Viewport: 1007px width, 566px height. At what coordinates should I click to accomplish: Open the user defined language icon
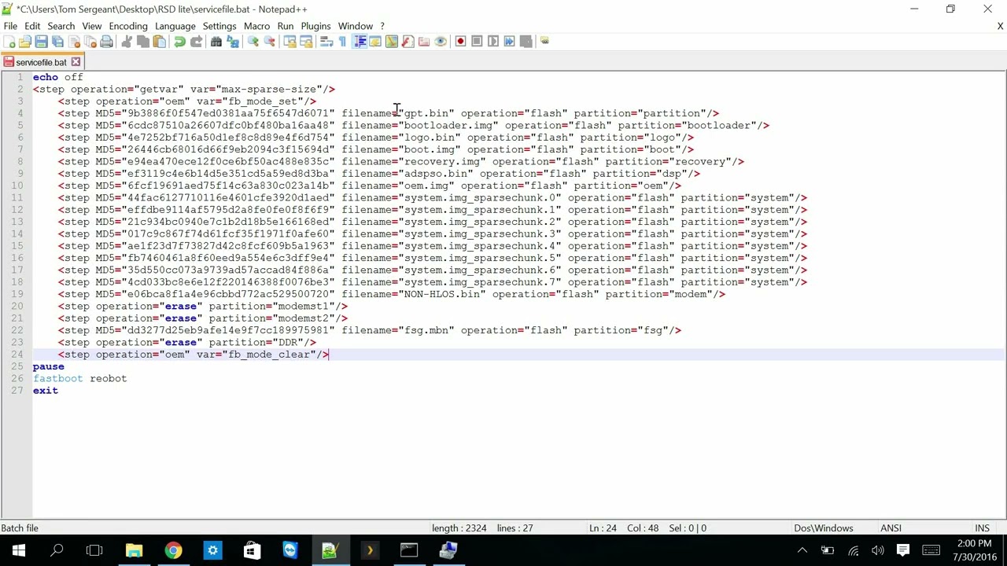point(375,42)
